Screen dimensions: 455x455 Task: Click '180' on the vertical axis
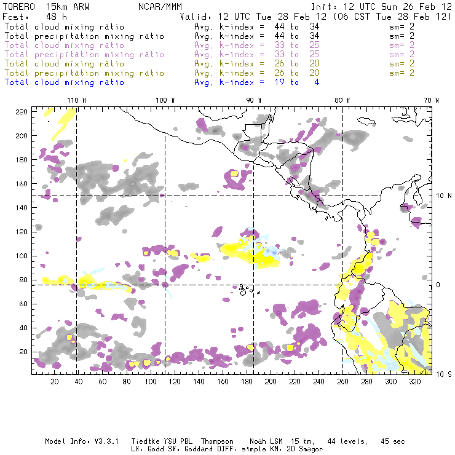point(22,160)
